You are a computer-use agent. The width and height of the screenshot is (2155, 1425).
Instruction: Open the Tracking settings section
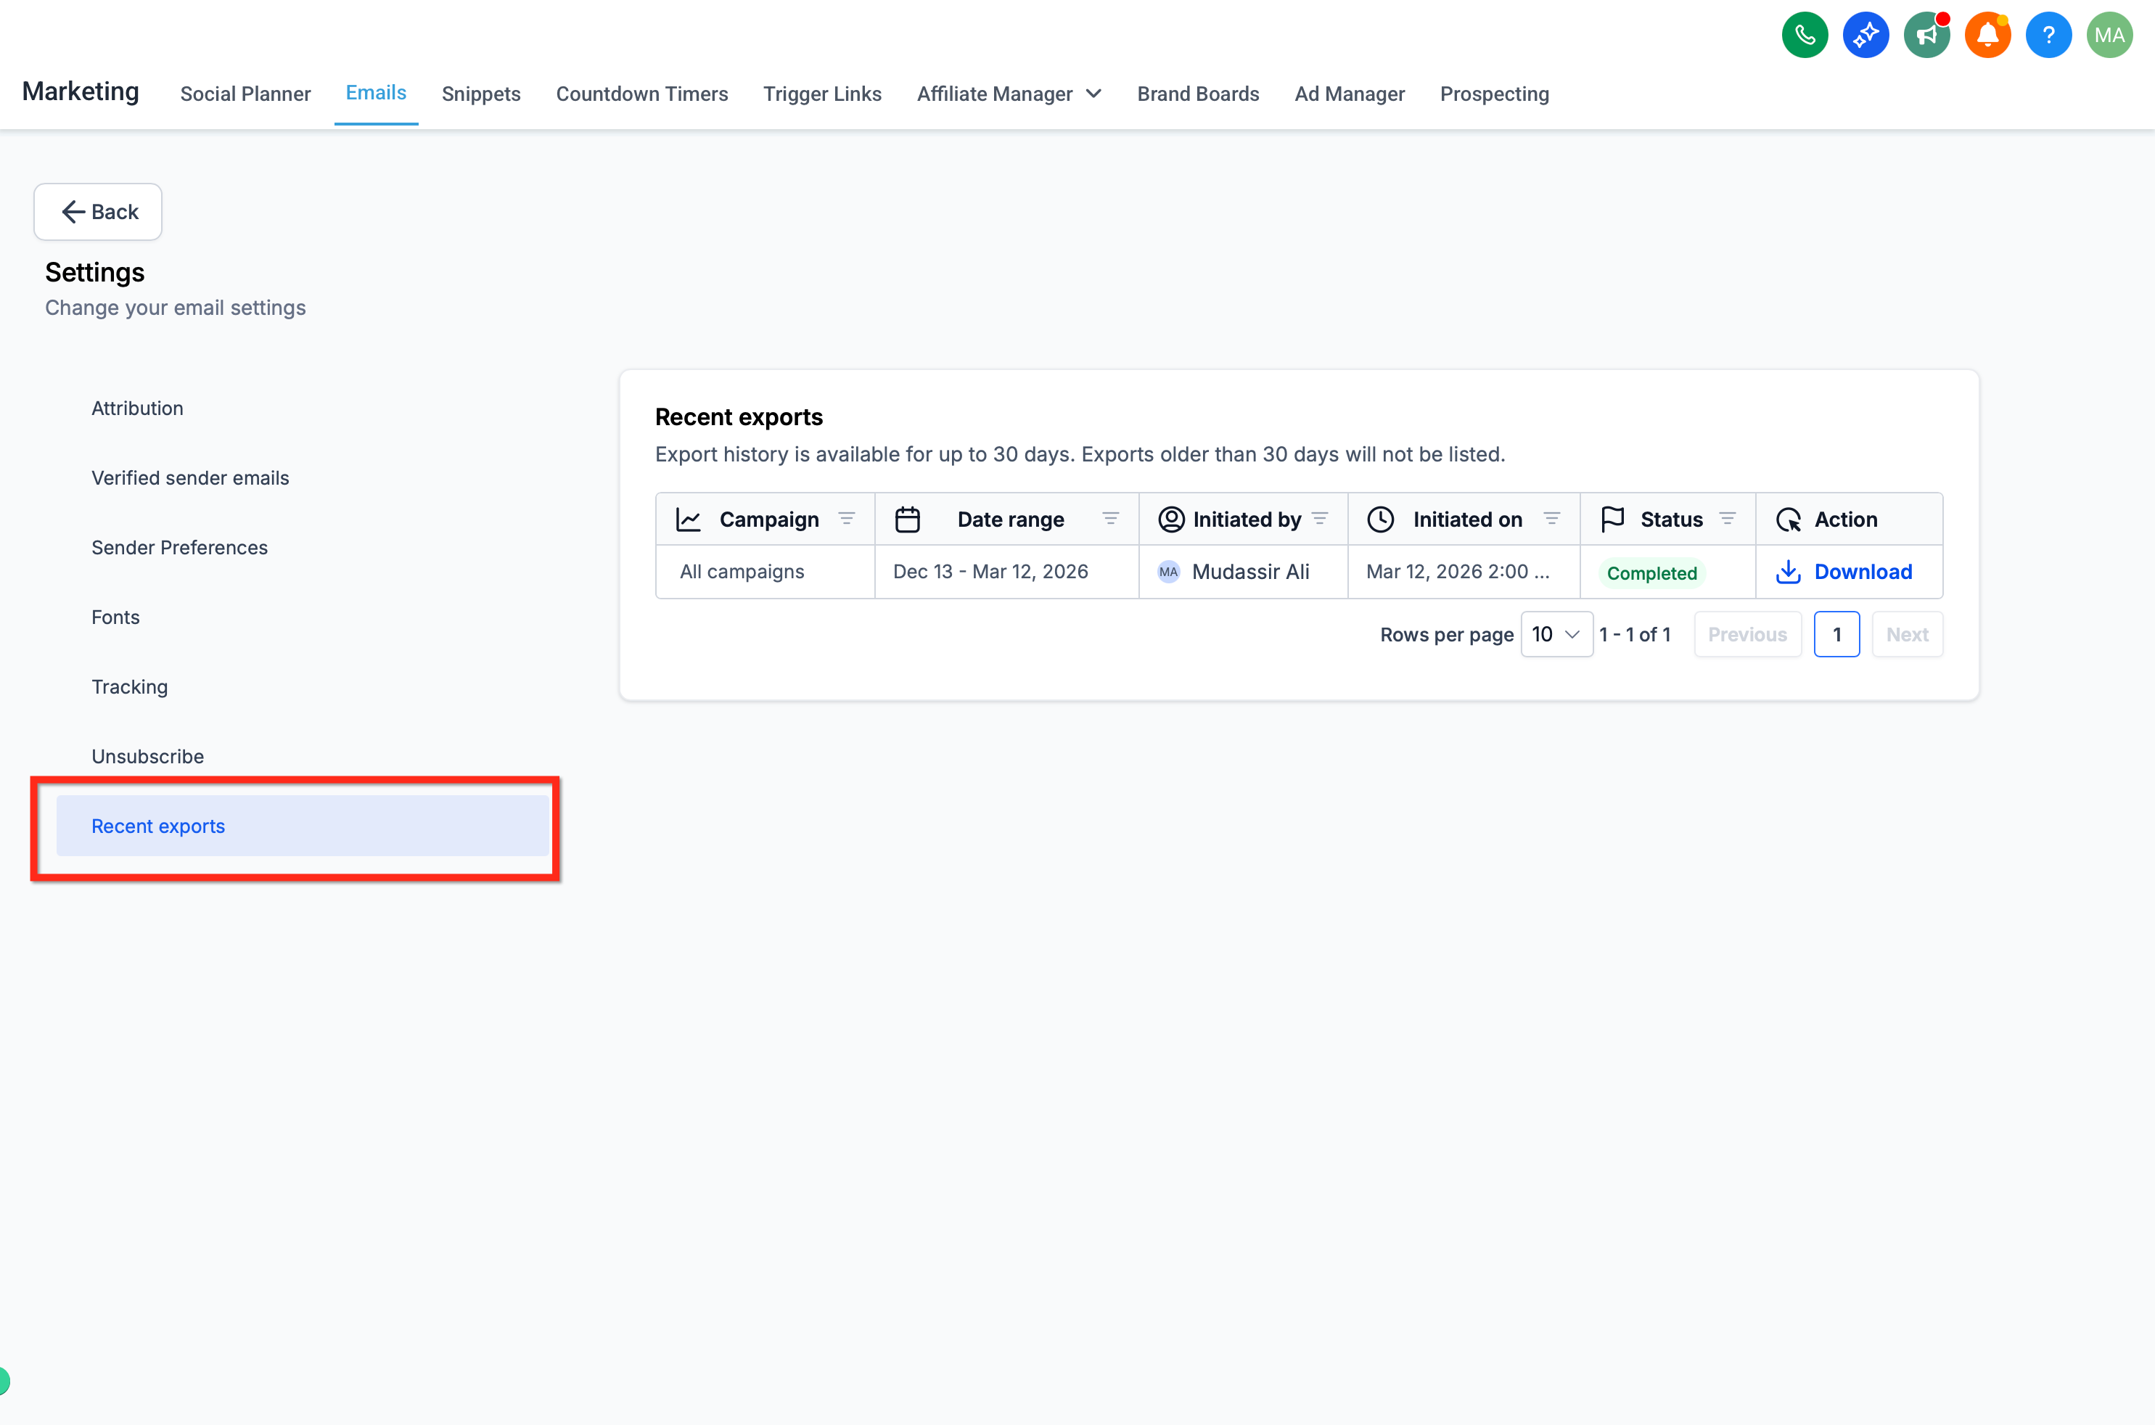coord(129,687)
